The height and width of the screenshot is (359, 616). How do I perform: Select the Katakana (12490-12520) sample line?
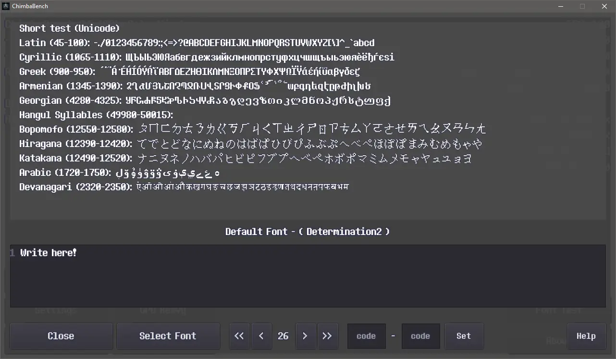(246, 158)
